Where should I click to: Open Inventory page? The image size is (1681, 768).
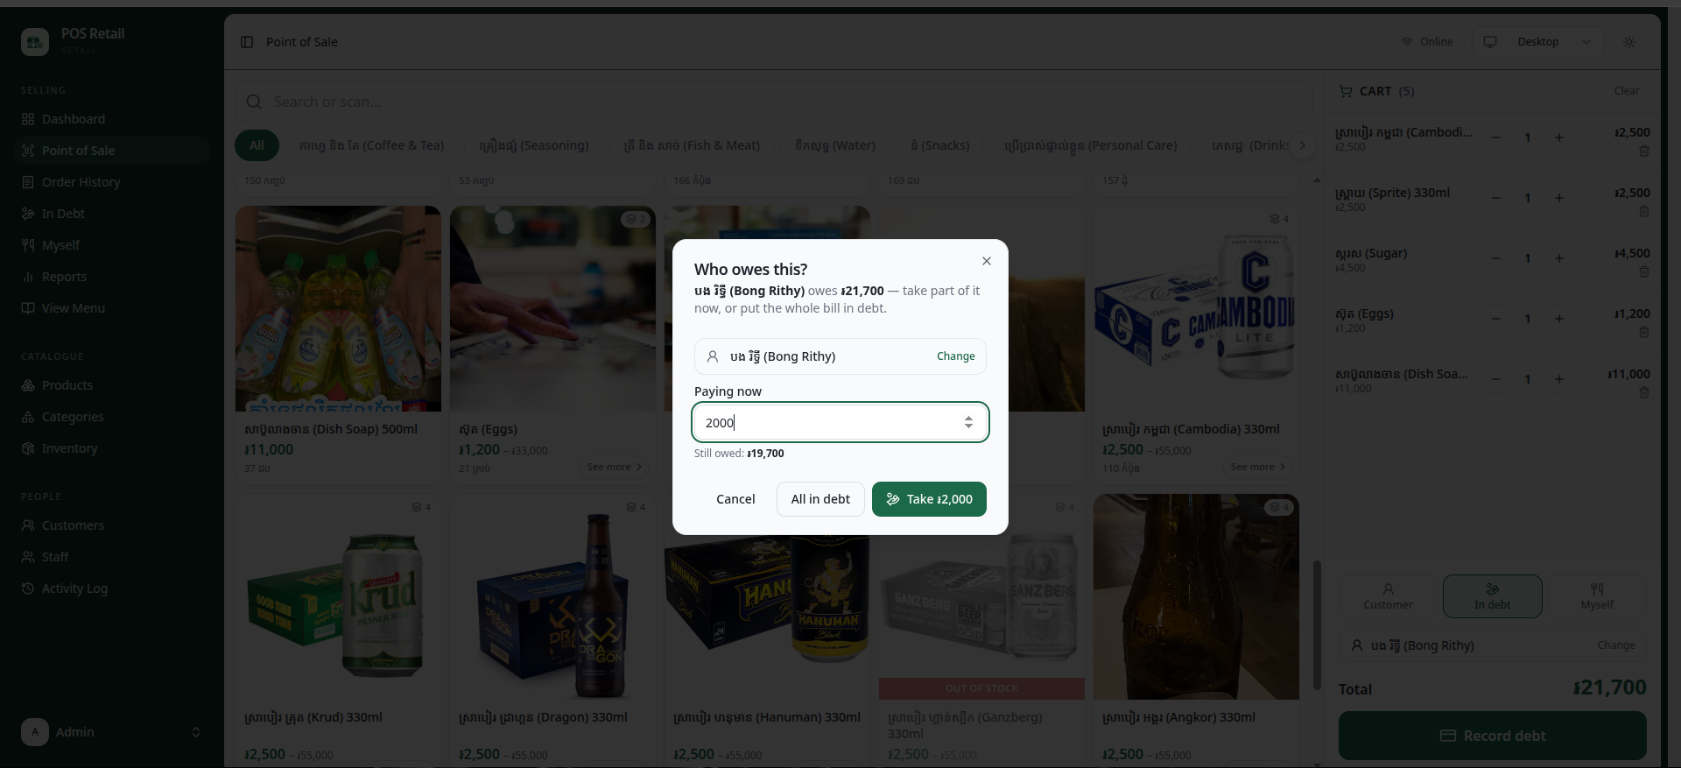point(112,448)
